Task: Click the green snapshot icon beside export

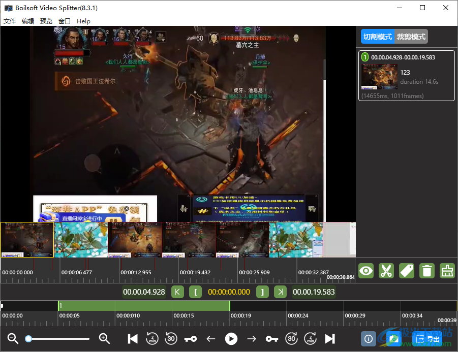Action: pyautogui.click(x=394, y=339)
